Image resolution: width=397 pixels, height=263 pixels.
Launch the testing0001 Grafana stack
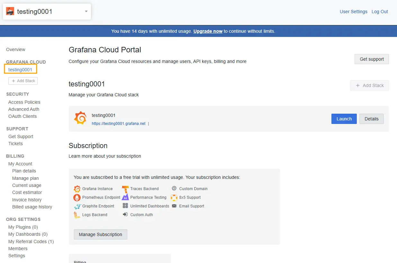click(x=344, y=119)
